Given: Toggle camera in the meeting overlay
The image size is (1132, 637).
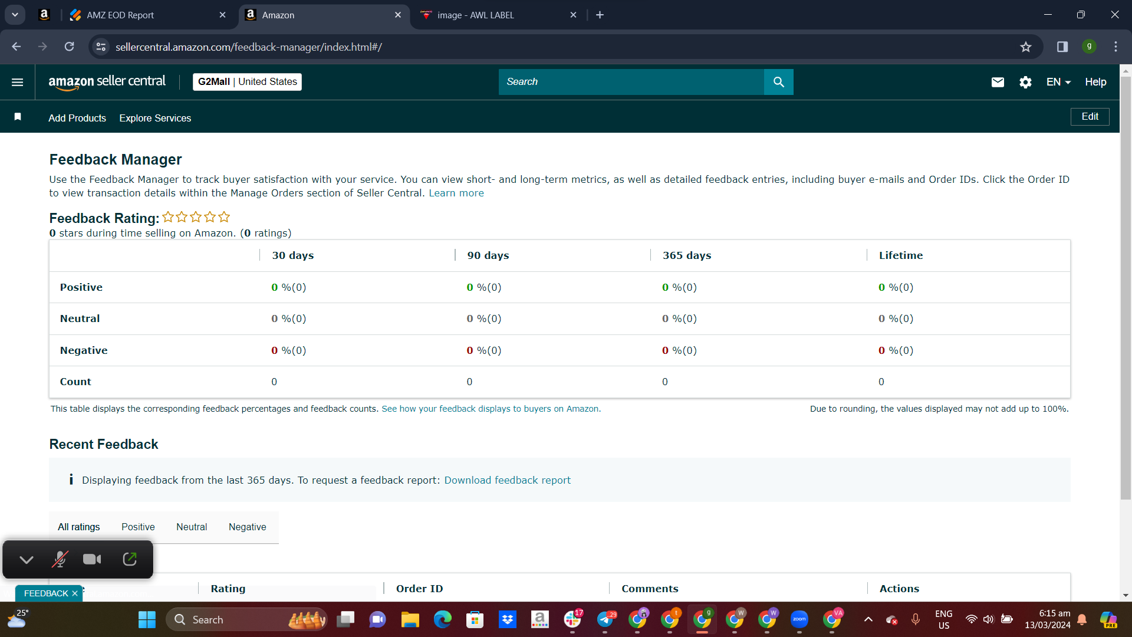Looking at the screenshot, I should [92, 559].
